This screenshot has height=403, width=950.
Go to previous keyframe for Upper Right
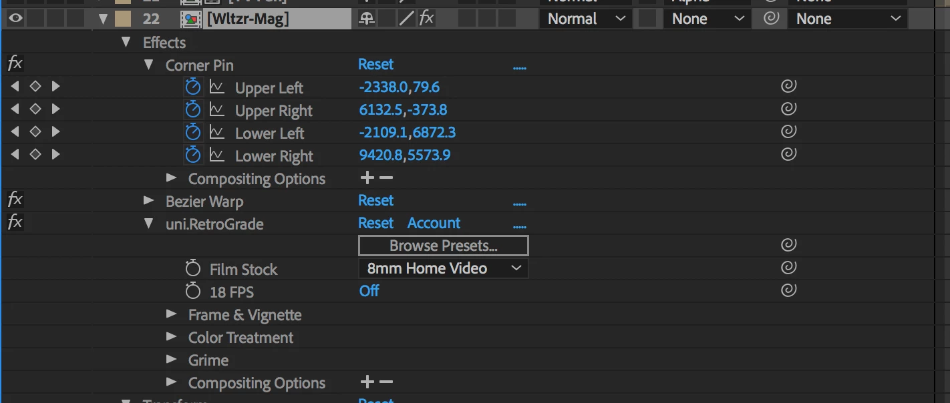coord(15,109)
